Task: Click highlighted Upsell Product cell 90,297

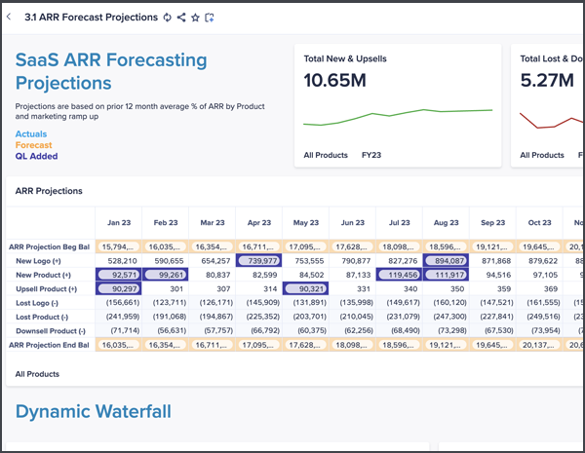Action: 119,289
